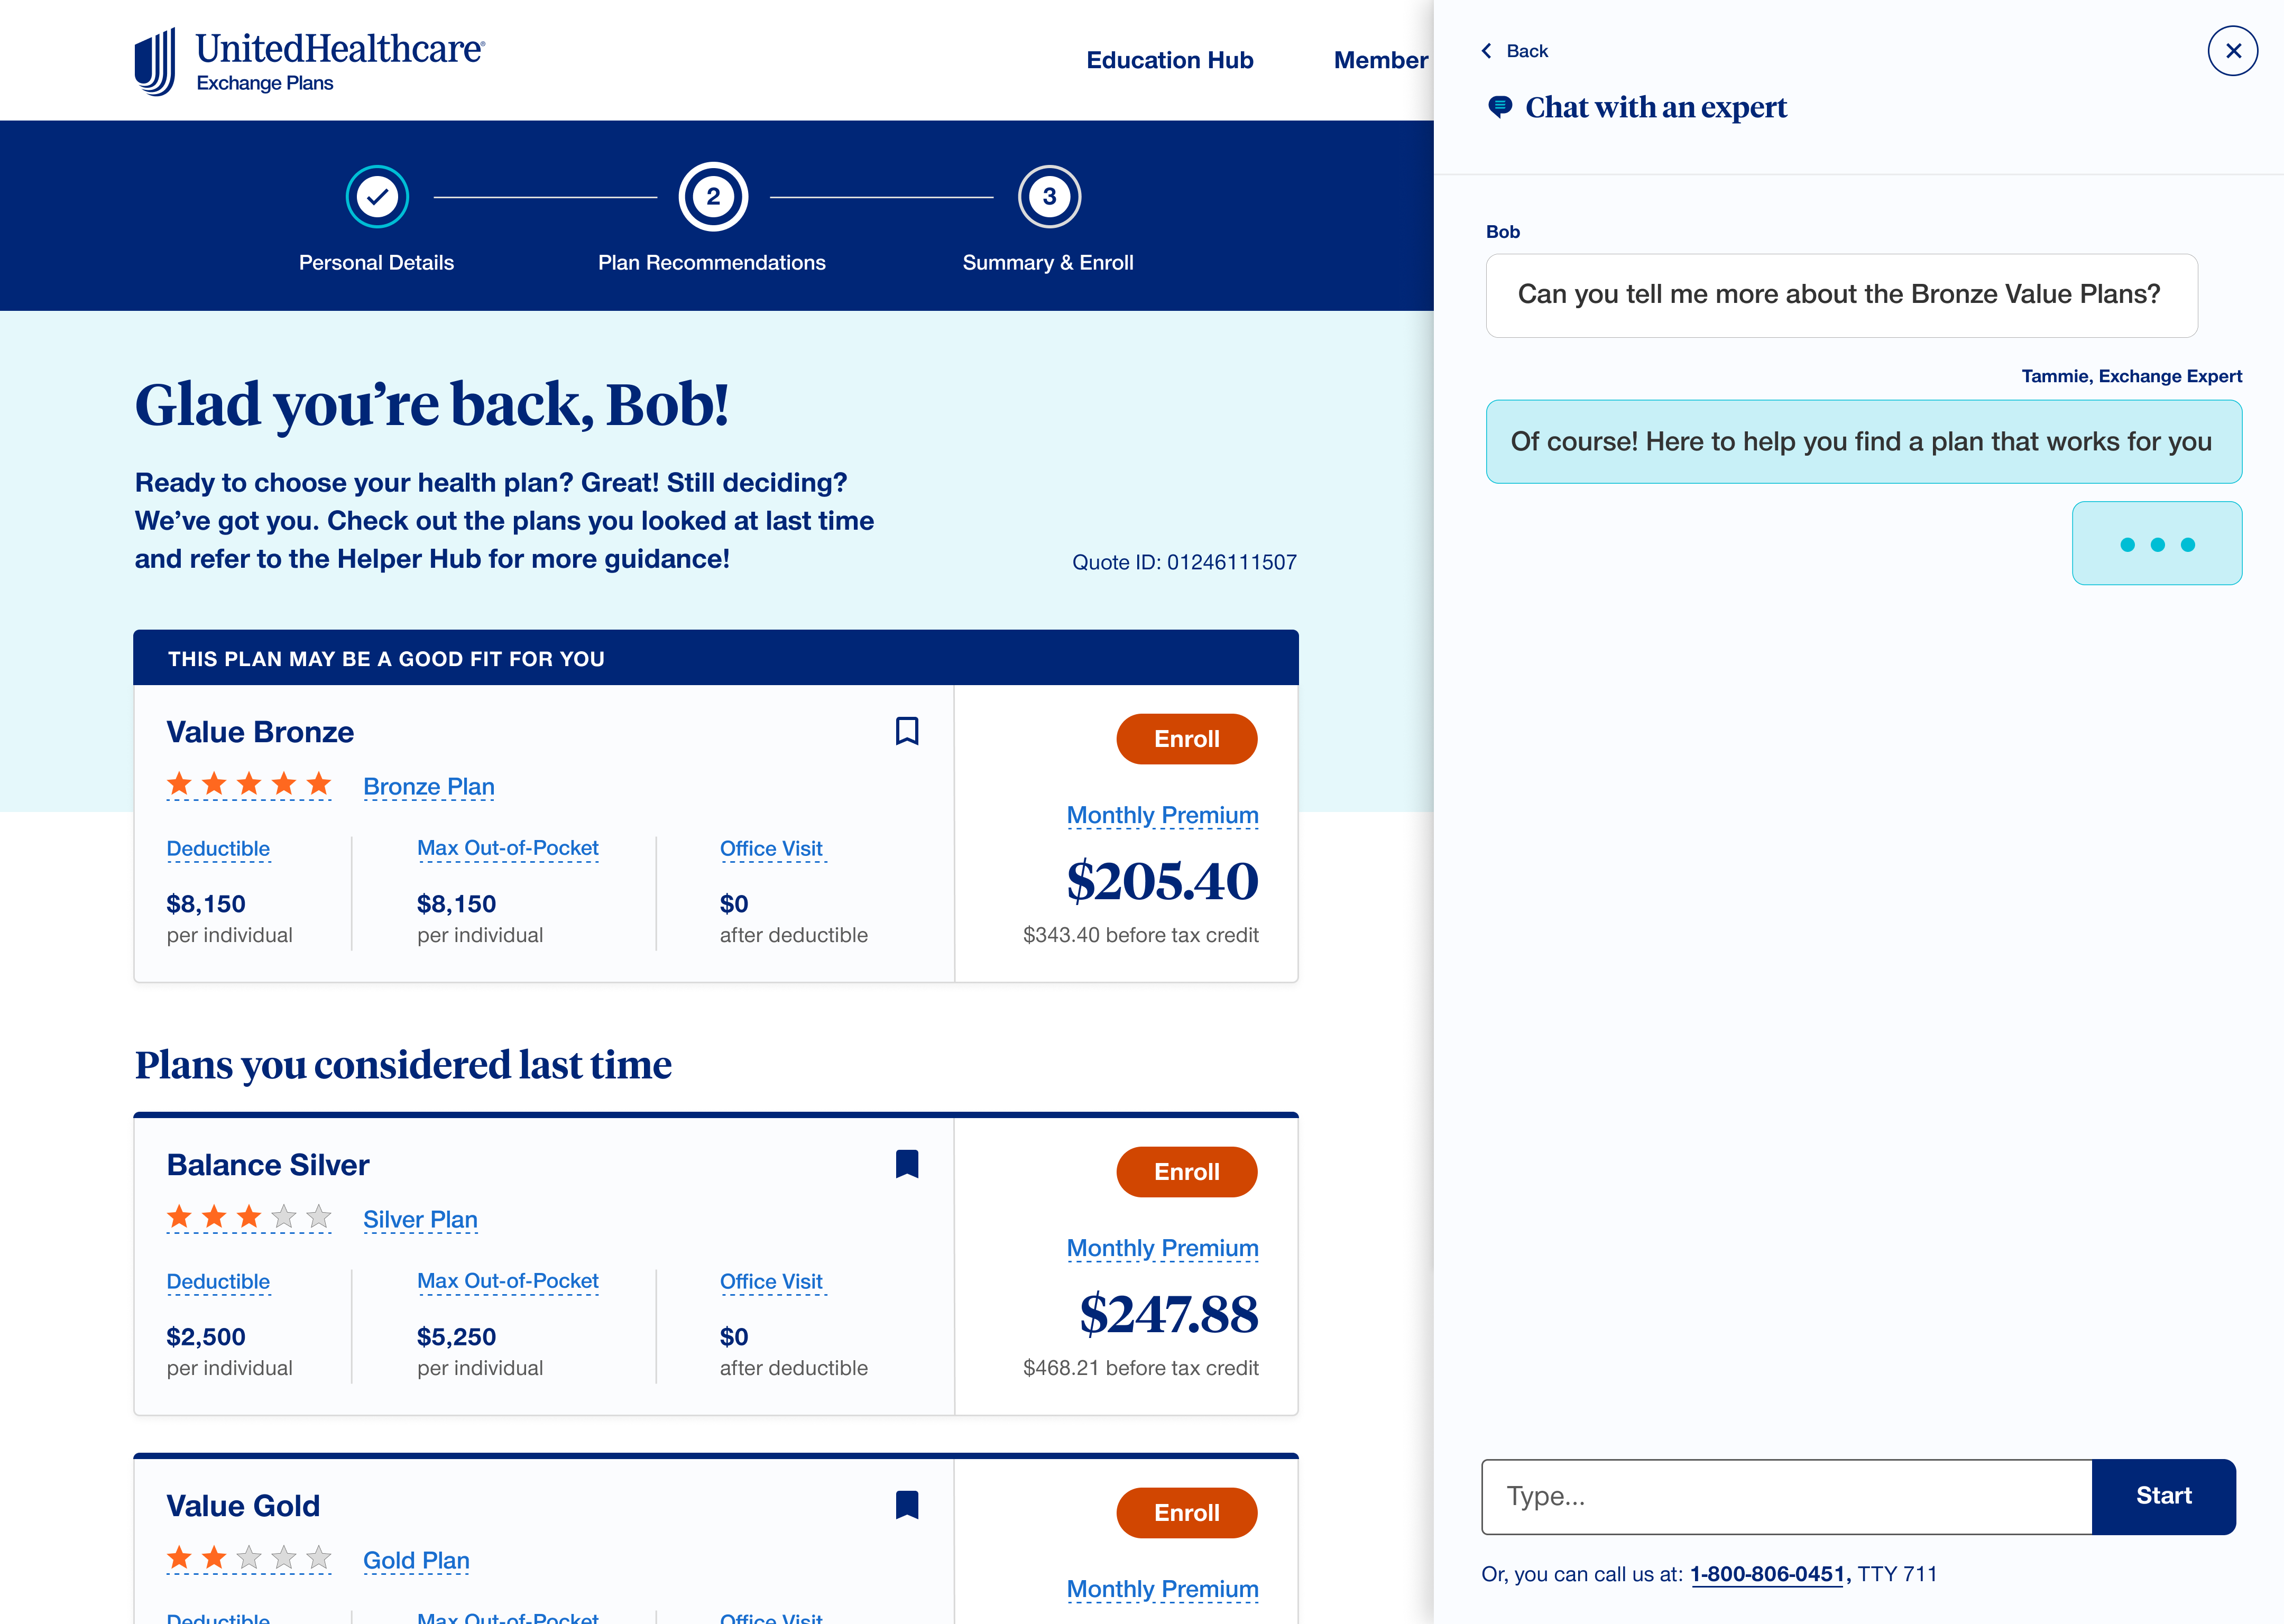The height and width of the screenshot is (1624, 2284).
Task: Open the Education Hub menu
Action: click(x=1170, y=60)
